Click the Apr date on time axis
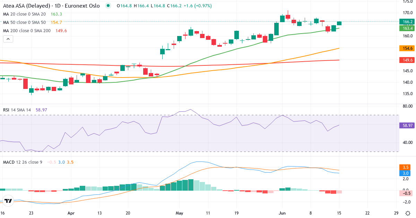 [71, 213]
